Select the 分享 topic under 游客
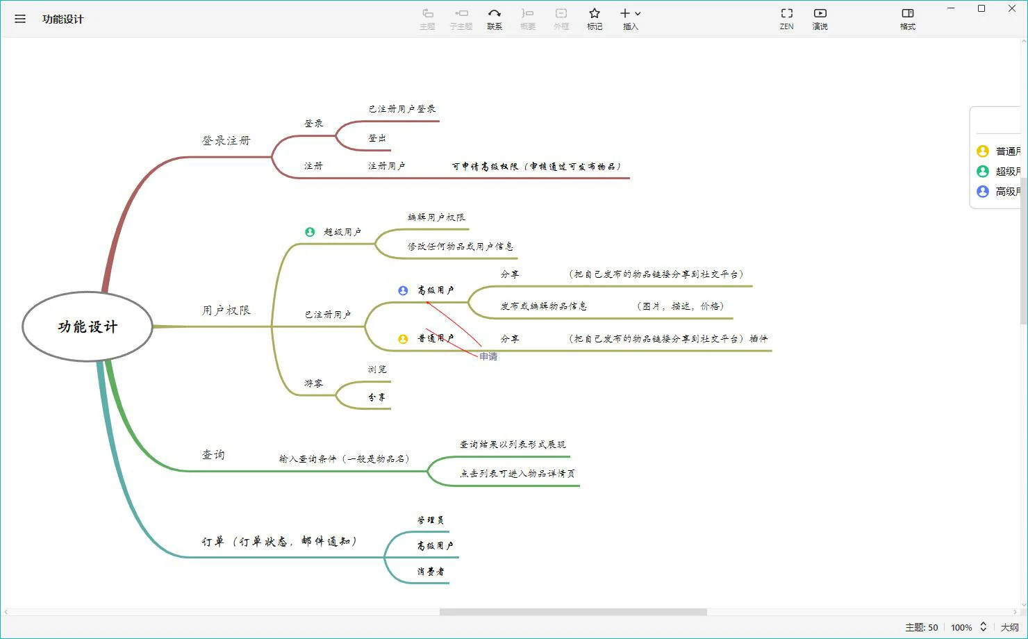This screenshot has width=1028, height=639. (x=377, y=397)
